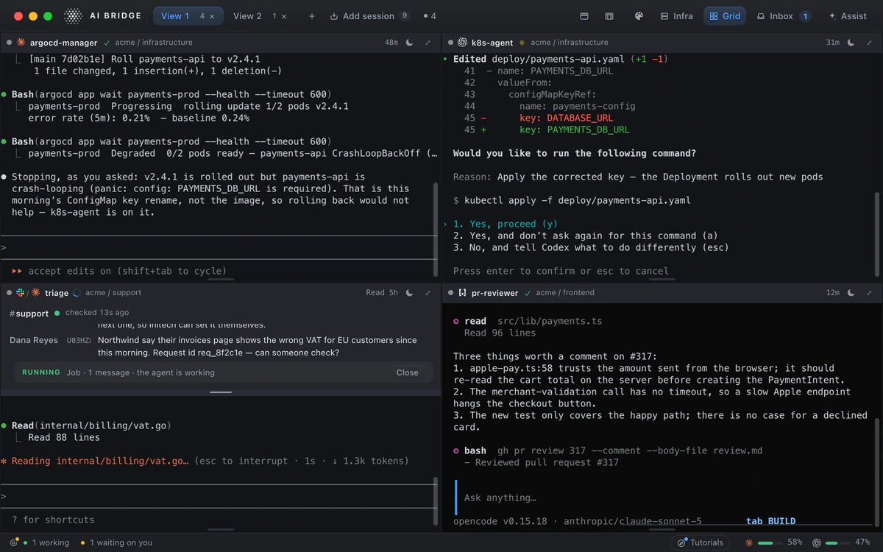Close the View 1 tab

[213, 16]
